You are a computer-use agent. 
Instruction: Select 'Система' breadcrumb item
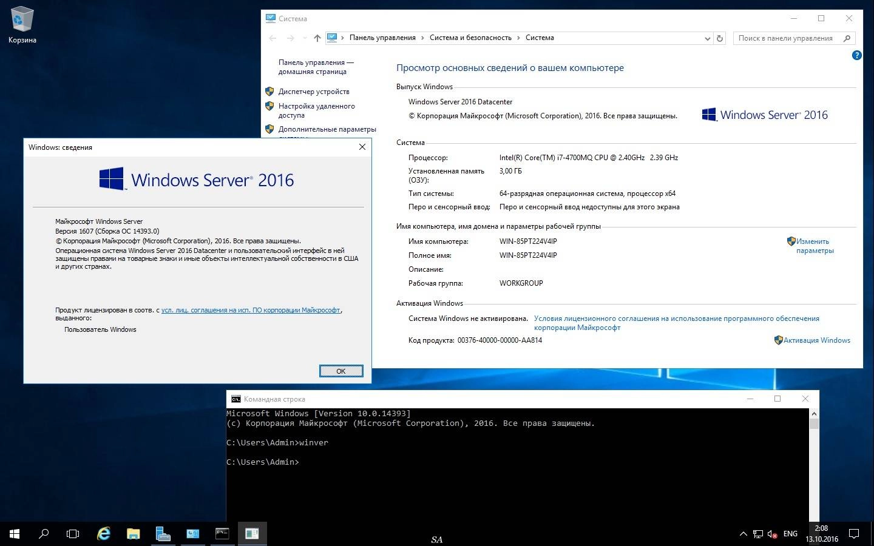point(540,38)
